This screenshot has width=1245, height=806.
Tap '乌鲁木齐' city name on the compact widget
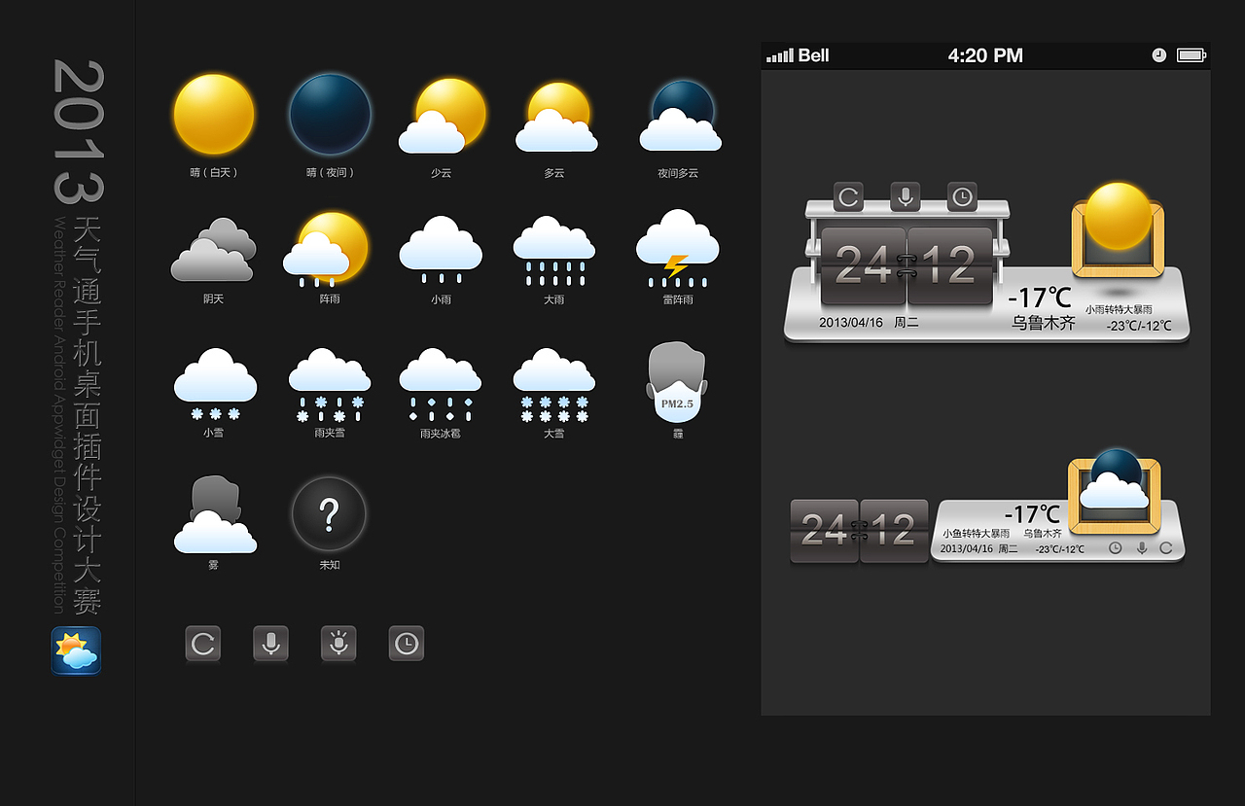[1044, 534]
